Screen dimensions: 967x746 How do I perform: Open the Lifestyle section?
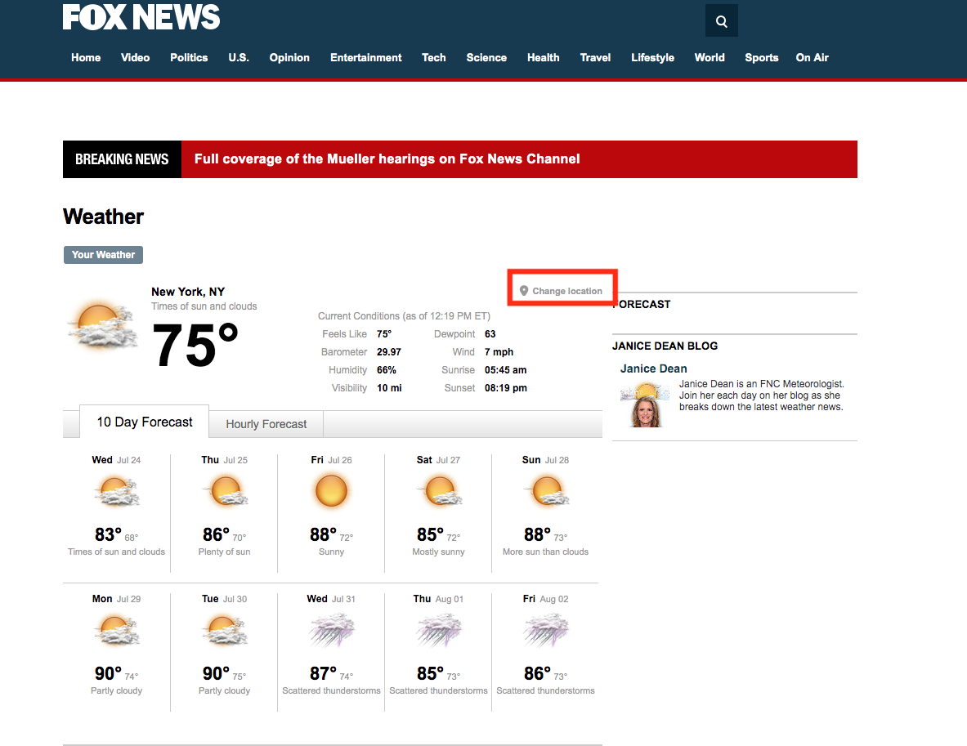pos(652,57)
